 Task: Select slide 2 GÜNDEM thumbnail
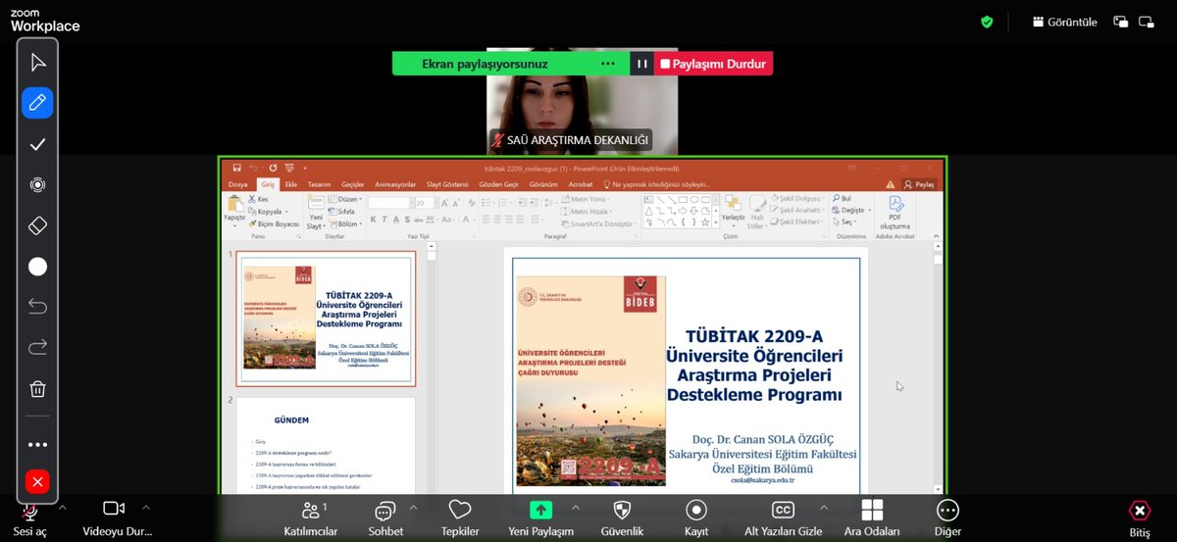pos(326,444)
